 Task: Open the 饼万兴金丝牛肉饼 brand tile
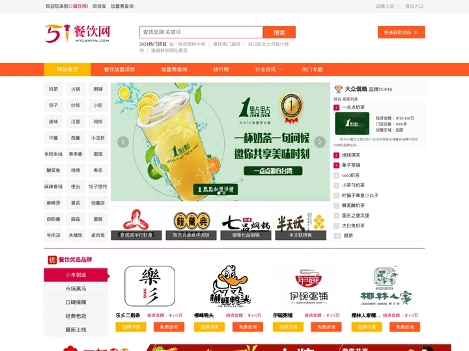[191, 223]
